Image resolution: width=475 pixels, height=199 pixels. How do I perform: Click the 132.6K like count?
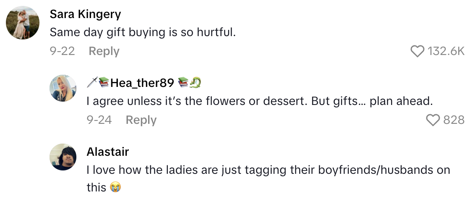(x=446, y=51)
